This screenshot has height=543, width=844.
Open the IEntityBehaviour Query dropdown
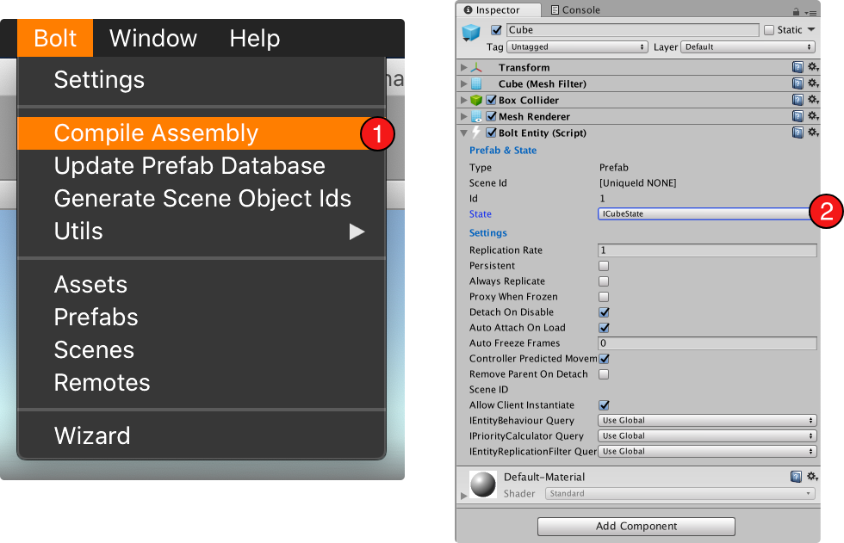[x=707, y=421]
